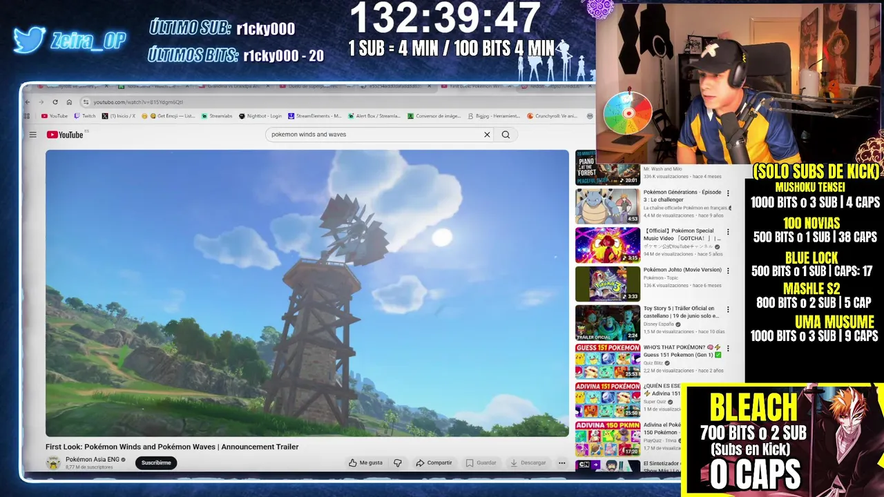Open the Get Emoji bookmark

coord(169,116)
